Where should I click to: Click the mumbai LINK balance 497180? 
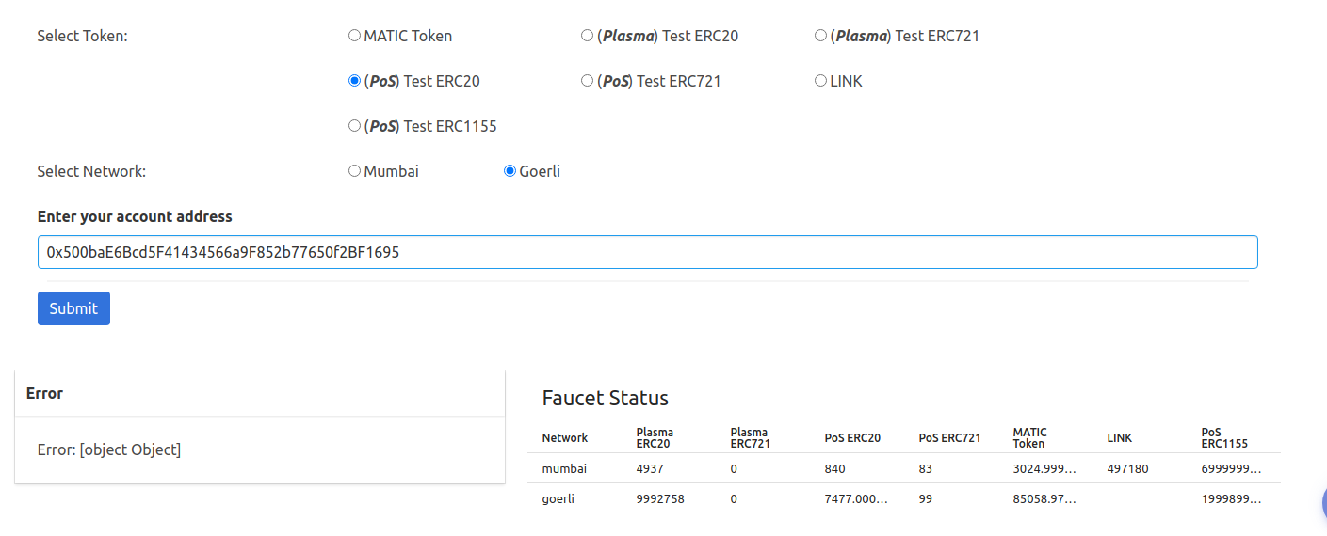coord(1127,468)
